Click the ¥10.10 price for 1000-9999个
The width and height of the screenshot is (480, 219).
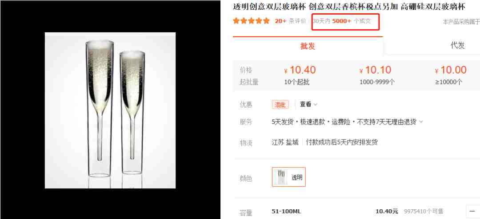click(376, 70)
